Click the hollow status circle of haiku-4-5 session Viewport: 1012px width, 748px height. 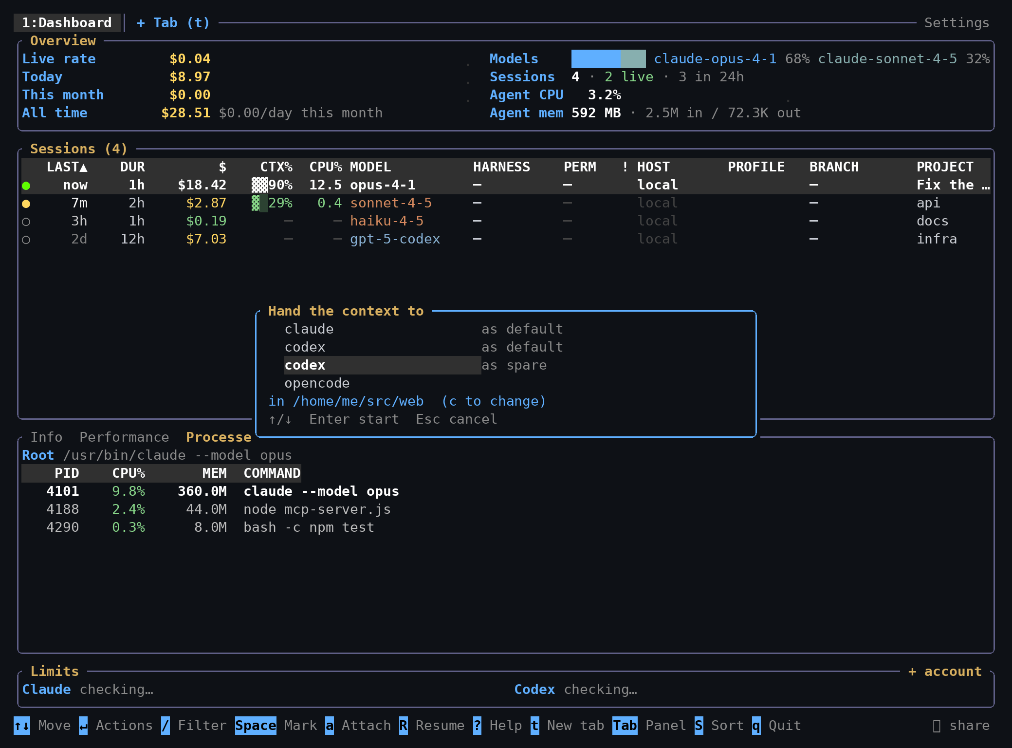[x=26, y=222]
